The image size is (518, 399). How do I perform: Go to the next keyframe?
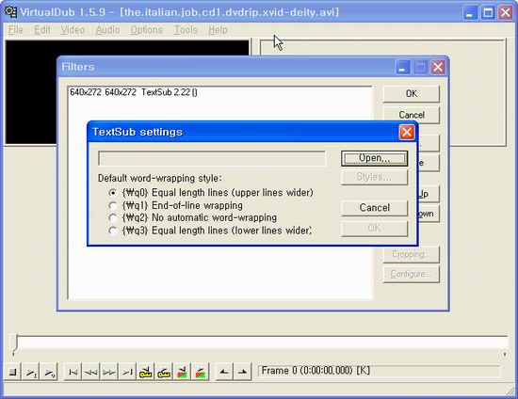click(164, 372)
